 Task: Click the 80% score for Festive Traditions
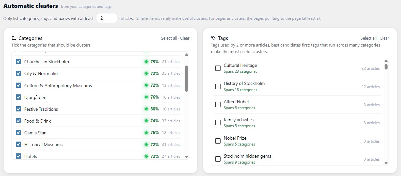(155, 109)
